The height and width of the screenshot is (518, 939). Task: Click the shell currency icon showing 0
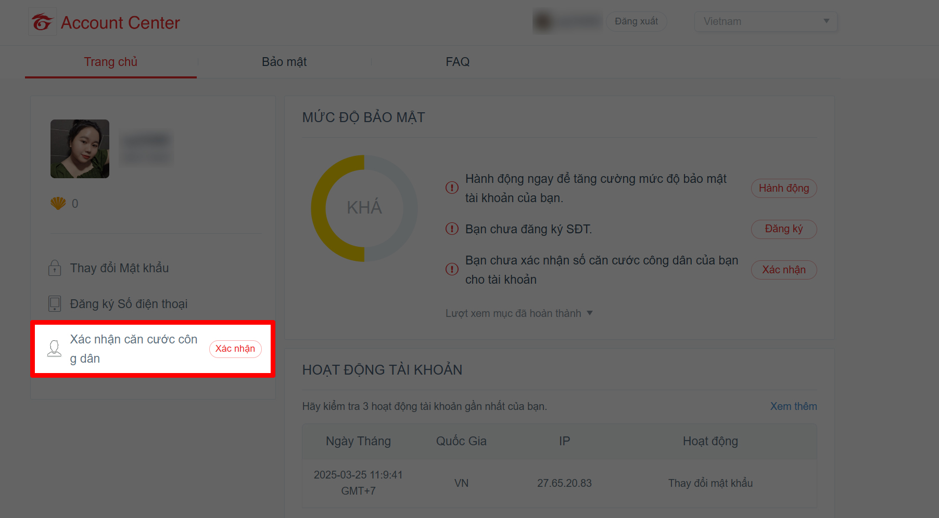59,204
